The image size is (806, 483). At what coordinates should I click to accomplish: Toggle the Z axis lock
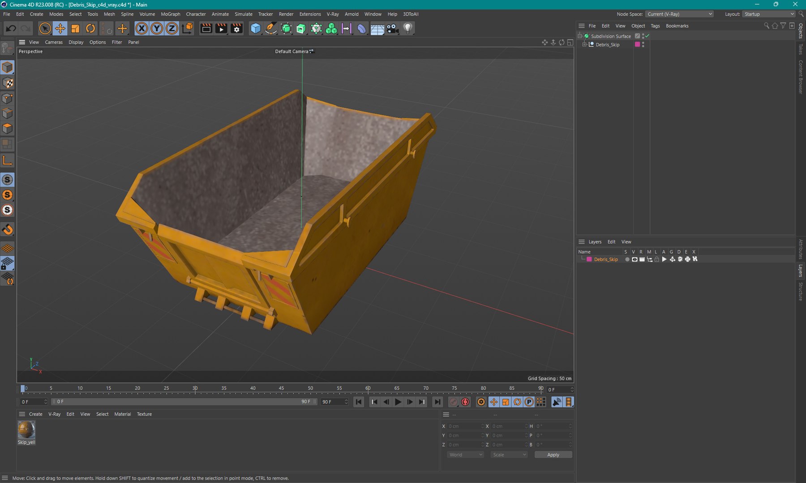pos(172,29)
